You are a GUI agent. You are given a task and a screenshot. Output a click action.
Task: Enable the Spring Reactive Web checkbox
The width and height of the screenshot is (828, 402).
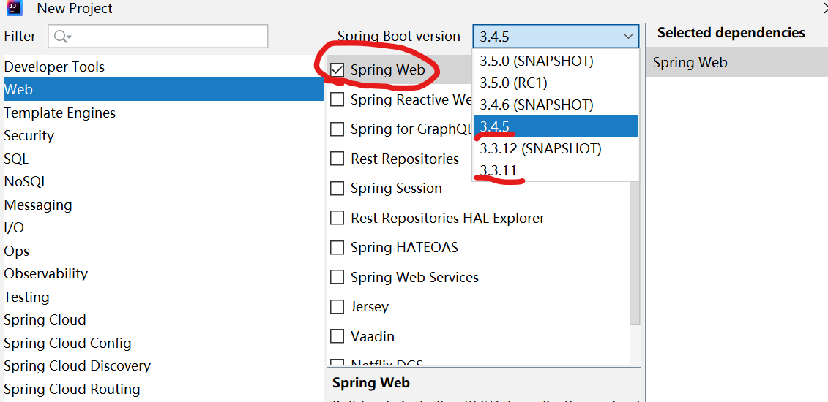click(337, 99)
